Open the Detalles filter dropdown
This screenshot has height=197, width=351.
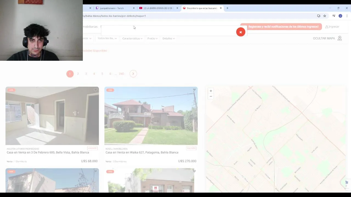tap(169, 38)
